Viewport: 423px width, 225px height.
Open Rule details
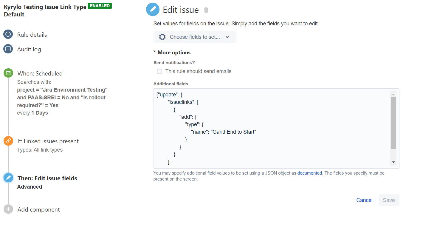32,35
